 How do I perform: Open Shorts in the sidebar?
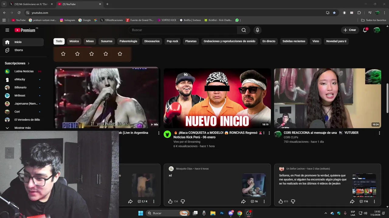pyautogui.click(x=23, y=50)
